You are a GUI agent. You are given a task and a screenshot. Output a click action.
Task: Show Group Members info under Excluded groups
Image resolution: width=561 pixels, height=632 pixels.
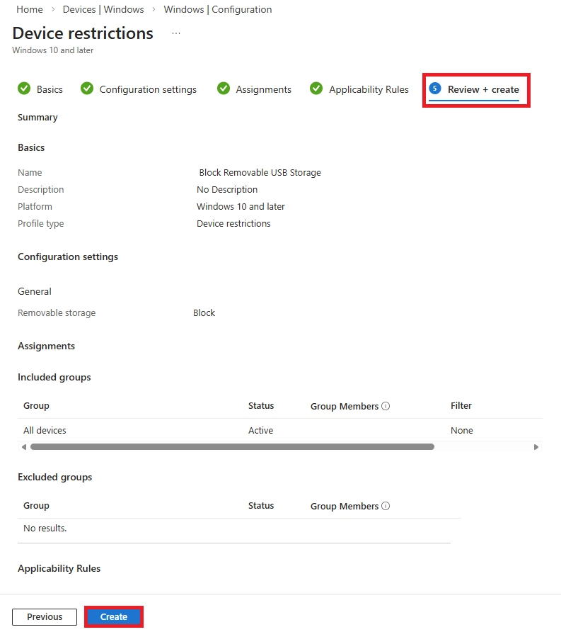[386, 506]
